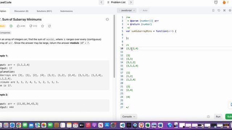This screenshot has height=130, width=232.
Task: Open Music from the dock
Action: pyautogui.click(x=88, y=125)
